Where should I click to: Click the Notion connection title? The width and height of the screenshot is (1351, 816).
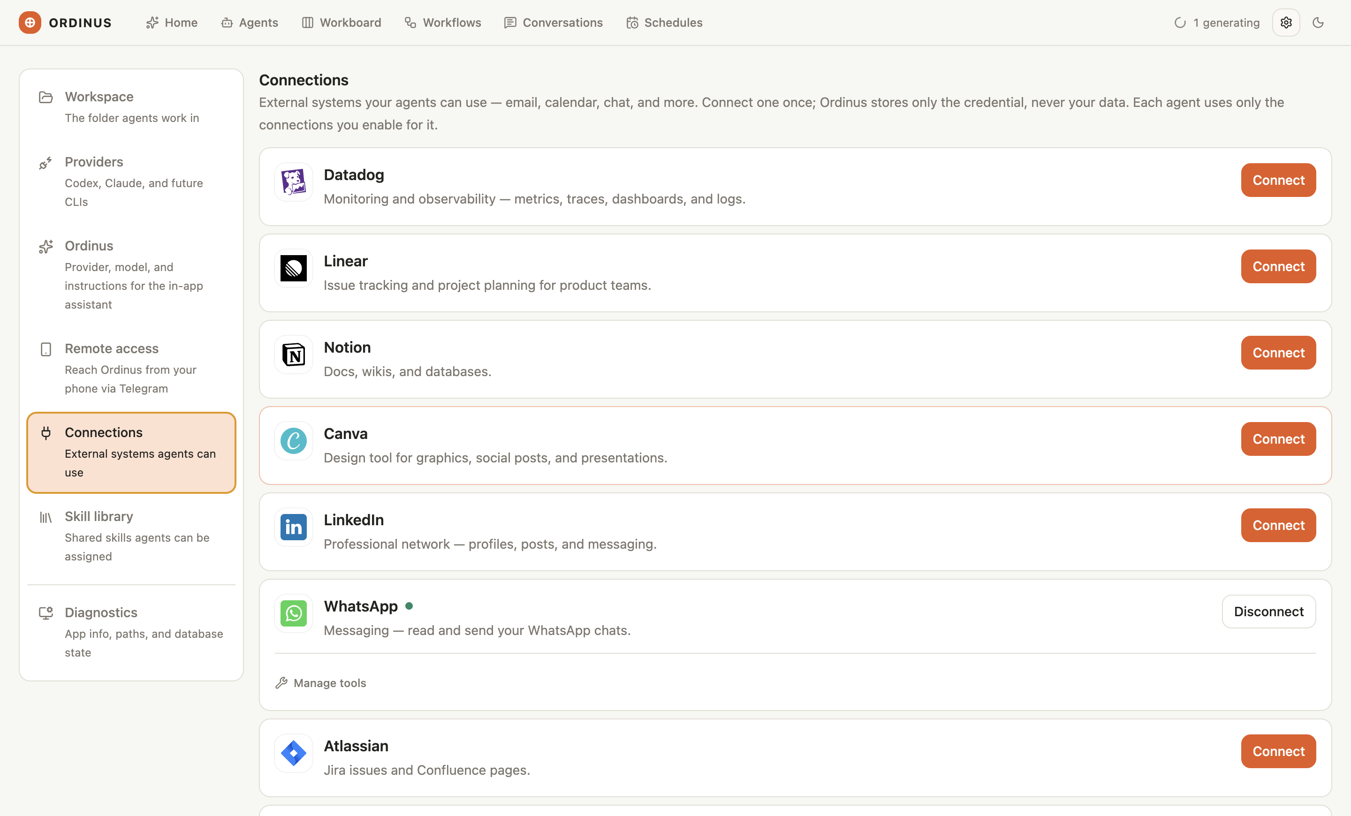point(347,348)
